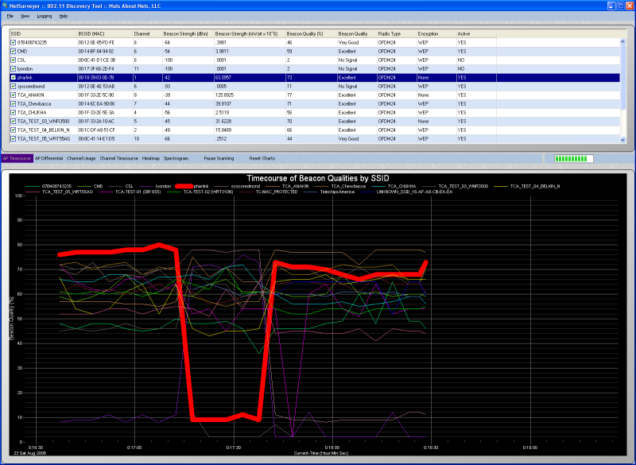Viewport: 636px width, 465px height.
Task: Sort by the SSID column header
Action: click(43, 33)
